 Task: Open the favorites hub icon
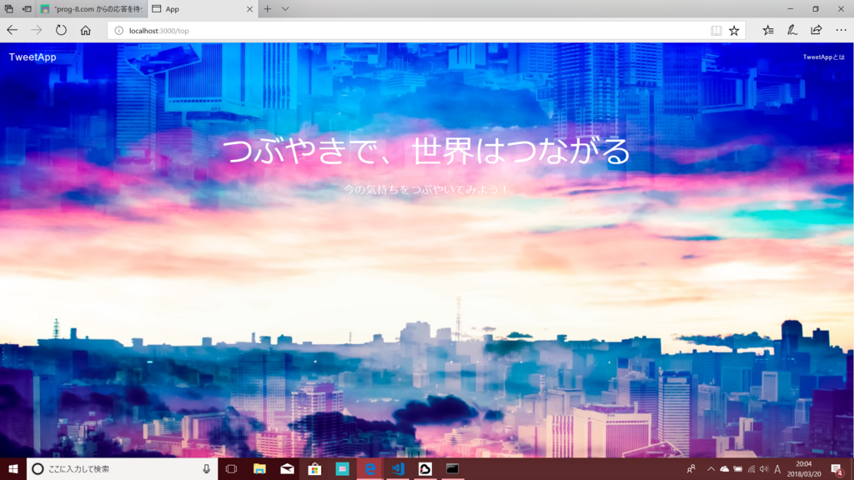[768, 31]
